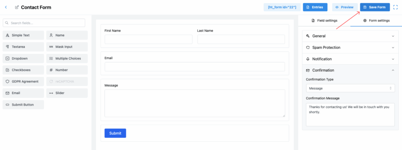Image resolution: width=402 pixels, height=150 pixels.
Task: Add a Checkboxes field
Action: click(23, 70)
